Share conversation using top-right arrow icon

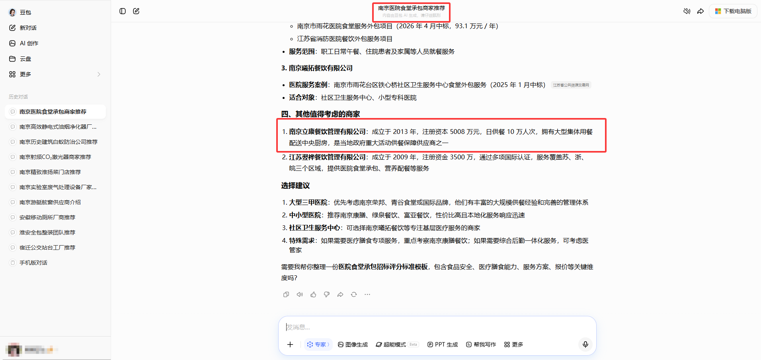(701, 11)
